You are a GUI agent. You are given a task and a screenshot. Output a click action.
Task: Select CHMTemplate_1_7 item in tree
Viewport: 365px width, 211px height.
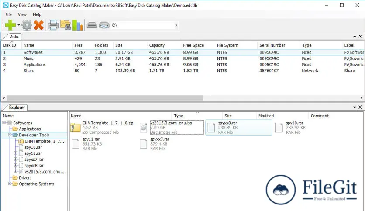(44, 141)
